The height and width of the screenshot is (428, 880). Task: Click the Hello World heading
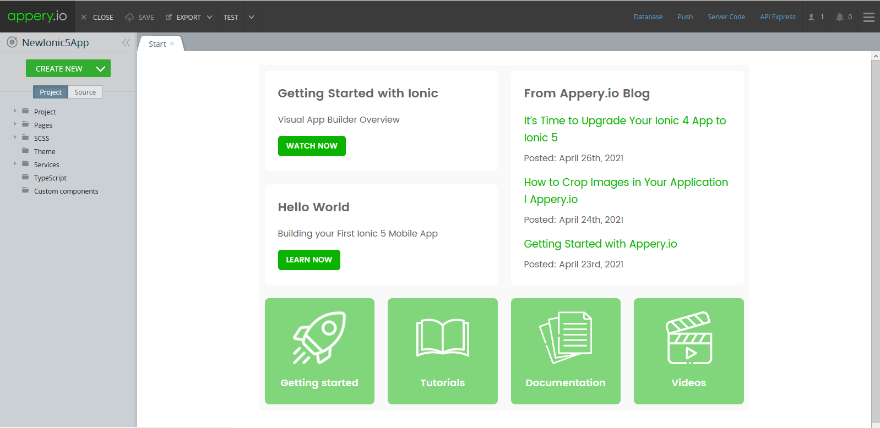[313, 207]
